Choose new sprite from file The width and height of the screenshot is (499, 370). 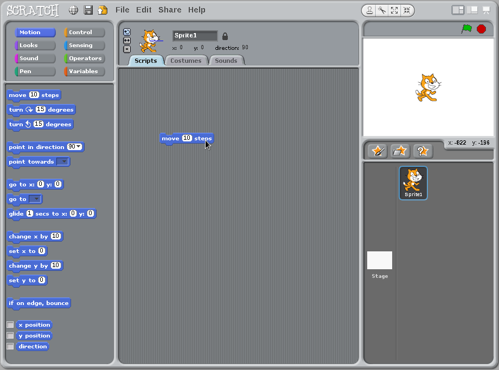(400, 151)
